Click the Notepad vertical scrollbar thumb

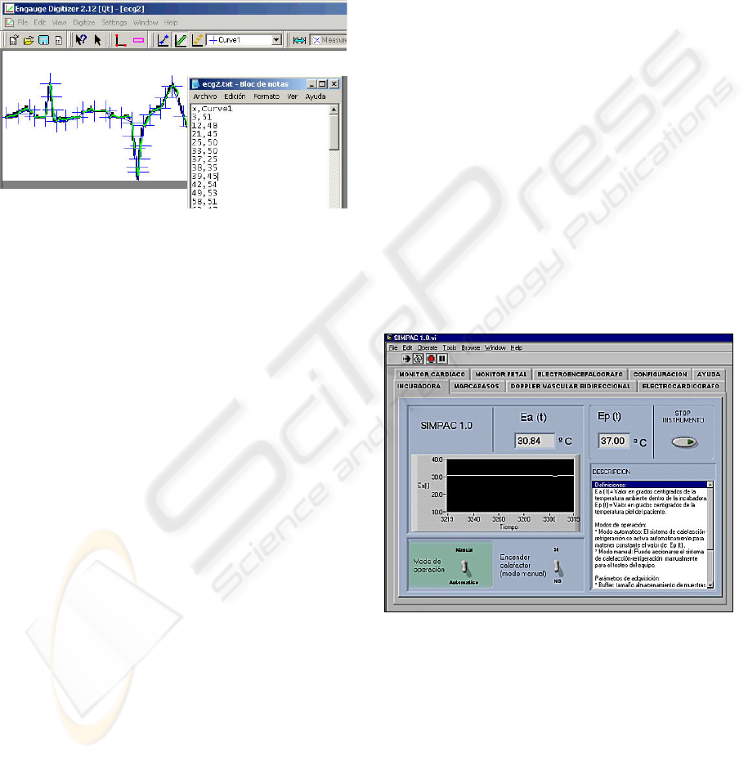pyautogui.click(x=334, y=132)
